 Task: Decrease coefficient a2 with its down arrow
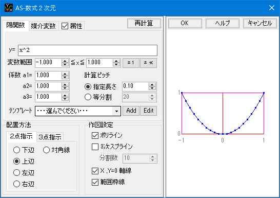coord(65,88)
